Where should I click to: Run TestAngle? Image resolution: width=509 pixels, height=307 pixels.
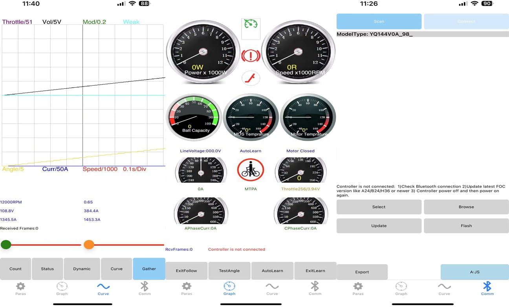click(229, 270)
